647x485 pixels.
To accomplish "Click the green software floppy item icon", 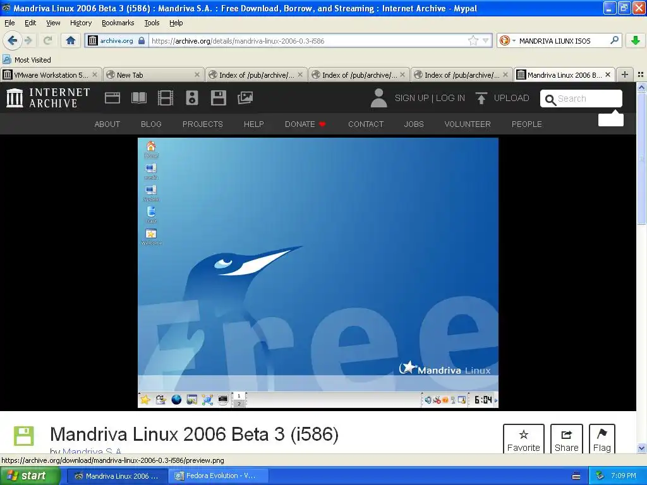I will (23, 436).
